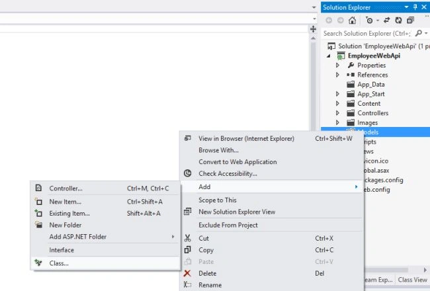Screen dimensions: 430x291
Task: Choose New Folder in the submenu
Action: point(106,225)
